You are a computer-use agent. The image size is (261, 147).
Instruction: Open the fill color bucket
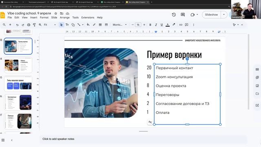coord(88,24)
